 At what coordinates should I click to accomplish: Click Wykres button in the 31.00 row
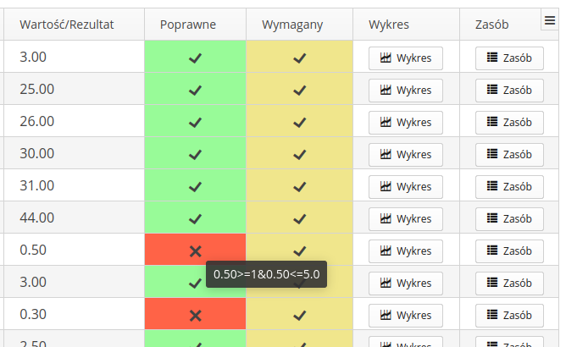pos(406,186)
